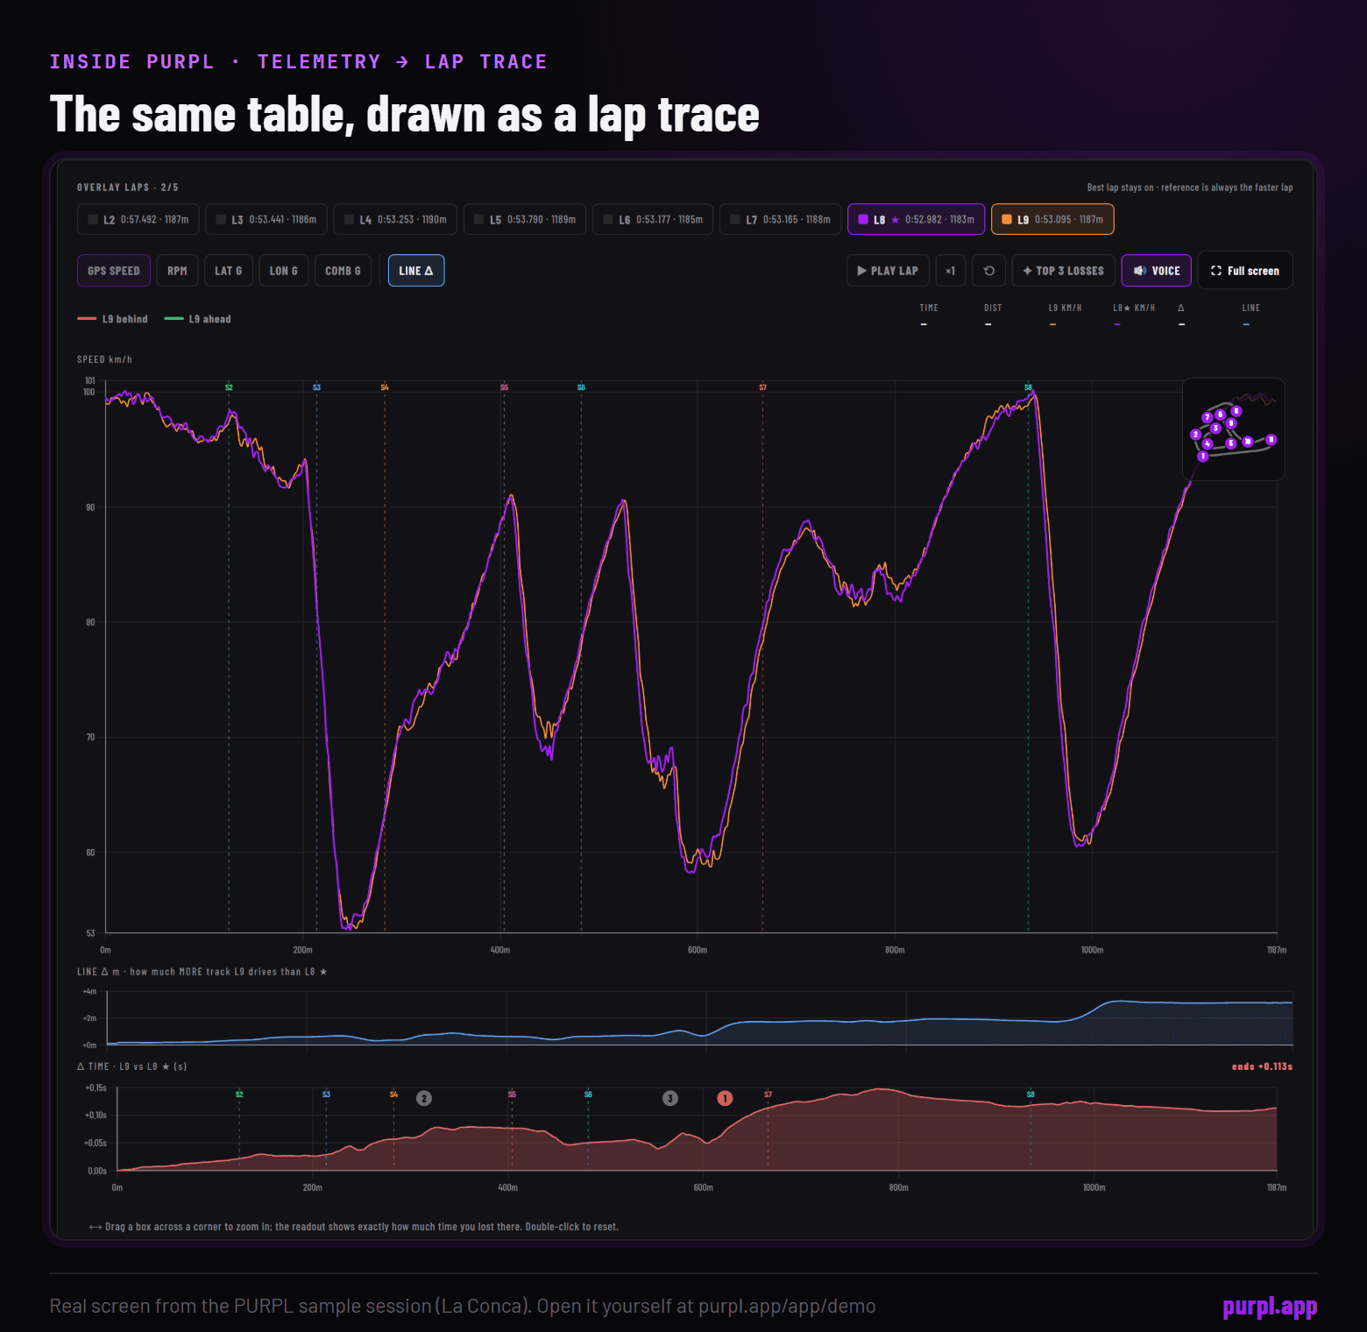This screenshot has height=1332, width=1367.
Task: Switch to the GPS SPEED channel
Action: [x=114, y=271]
